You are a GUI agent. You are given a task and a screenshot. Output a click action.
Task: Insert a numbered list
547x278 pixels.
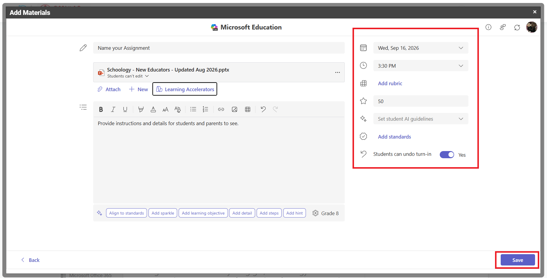point(205,109)
